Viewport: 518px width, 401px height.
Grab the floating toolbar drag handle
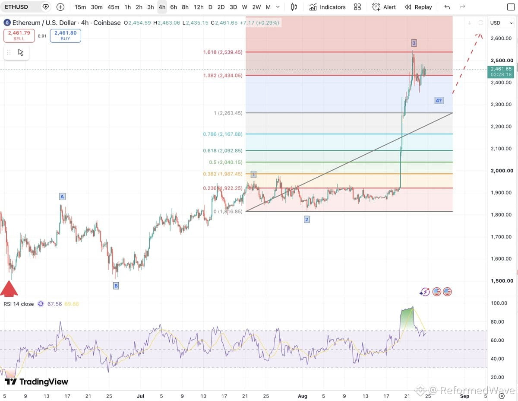(x=9, y=52)
